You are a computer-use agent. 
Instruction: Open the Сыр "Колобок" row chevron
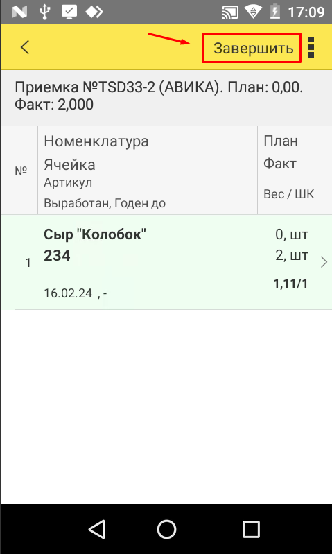(x=324, y=263)
